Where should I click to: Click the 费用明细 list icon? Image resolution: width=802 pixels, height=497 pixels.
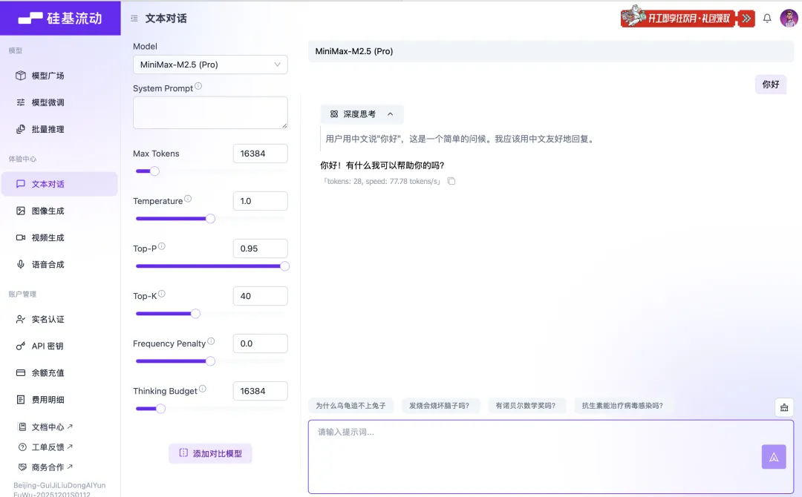[21, 399]
